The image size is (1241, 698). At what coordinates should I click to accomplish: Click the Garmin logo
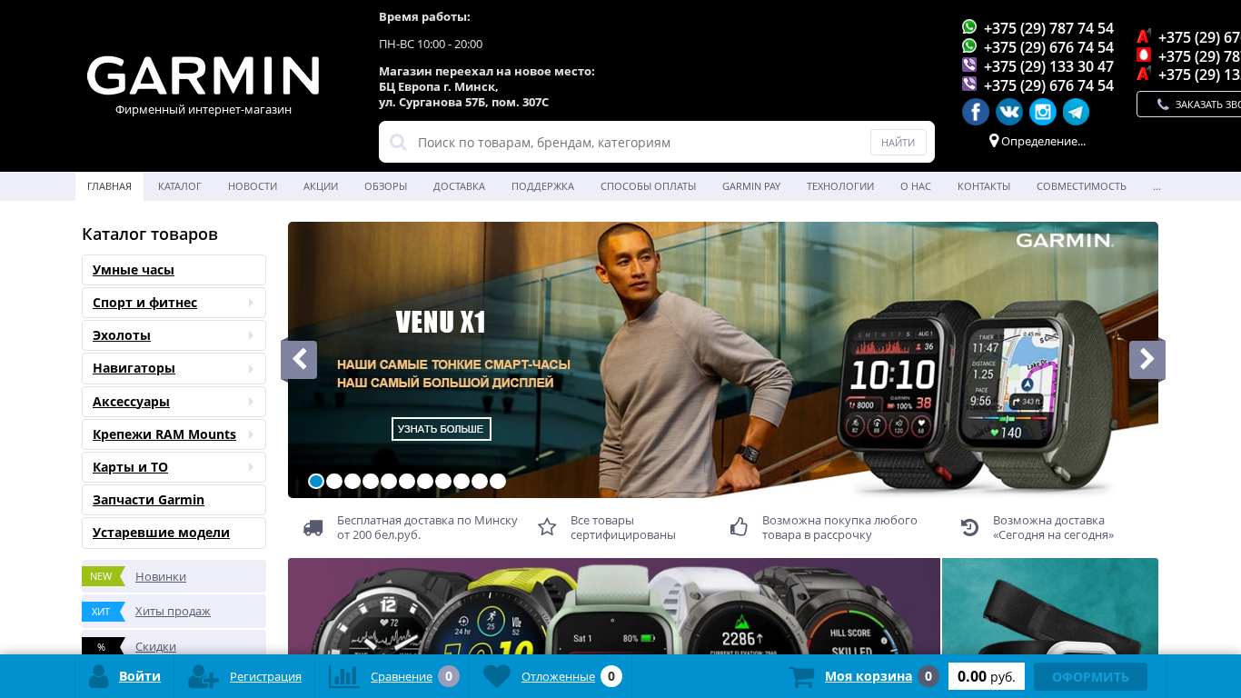coord(203,75)
